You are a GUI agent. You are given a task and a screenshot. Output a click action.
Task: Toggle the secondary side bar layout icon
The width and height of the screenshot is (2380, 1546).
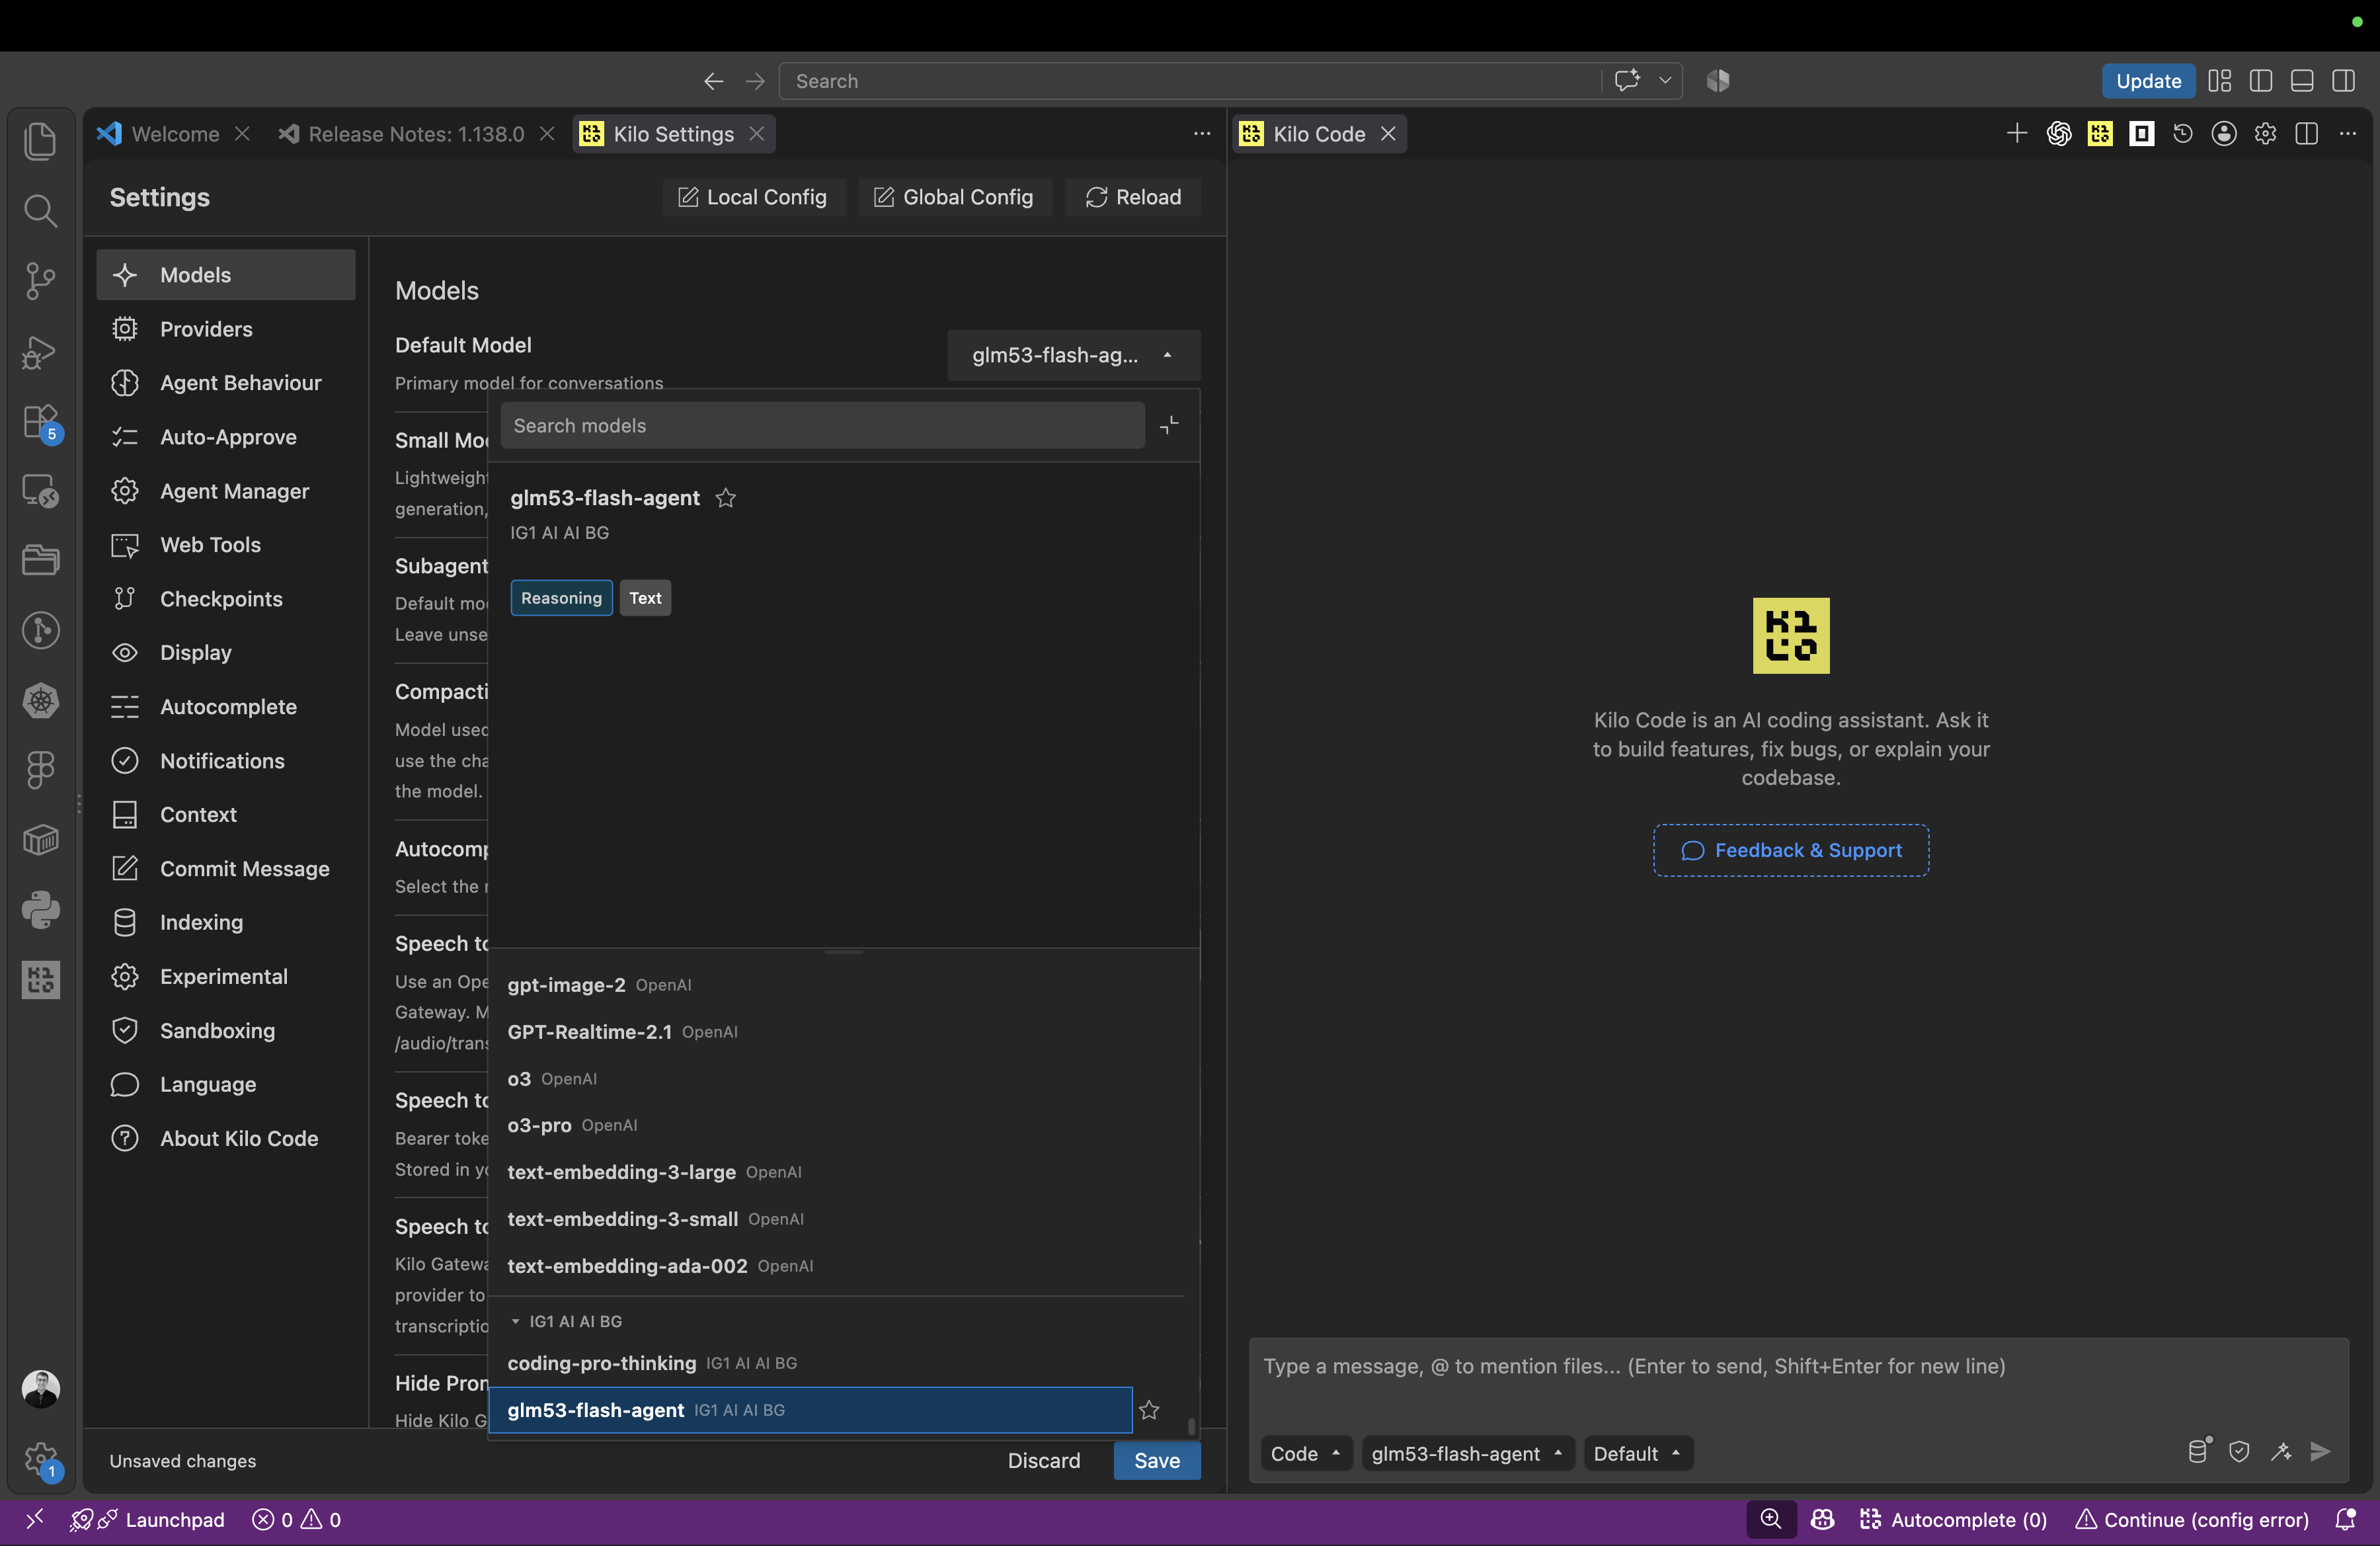(2343, 81)
